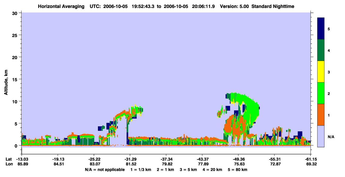The height and width of the screenshot is (177, 345).
Task: Click the orange colorbar segment labeled 1
Action: [x=321, y=115]
